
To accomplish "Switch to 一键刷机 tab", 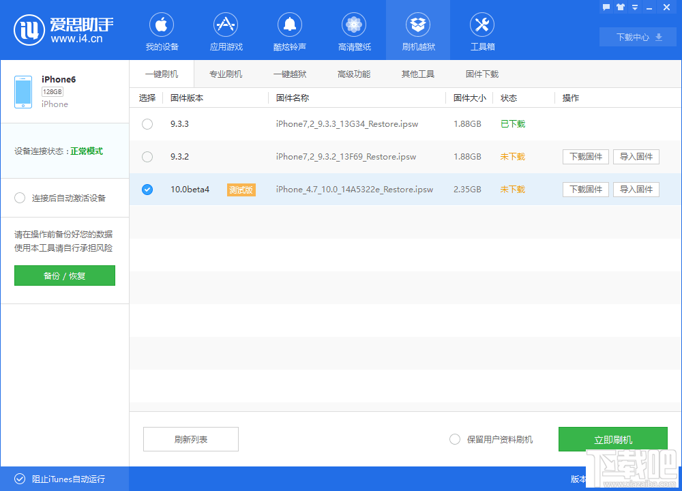I will coord(162,74).
